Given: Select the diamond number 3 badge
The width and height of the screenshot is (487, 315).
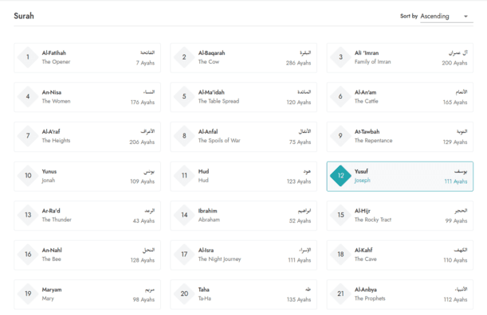Looking at the screenshot, I should click(x=340, y=57).
